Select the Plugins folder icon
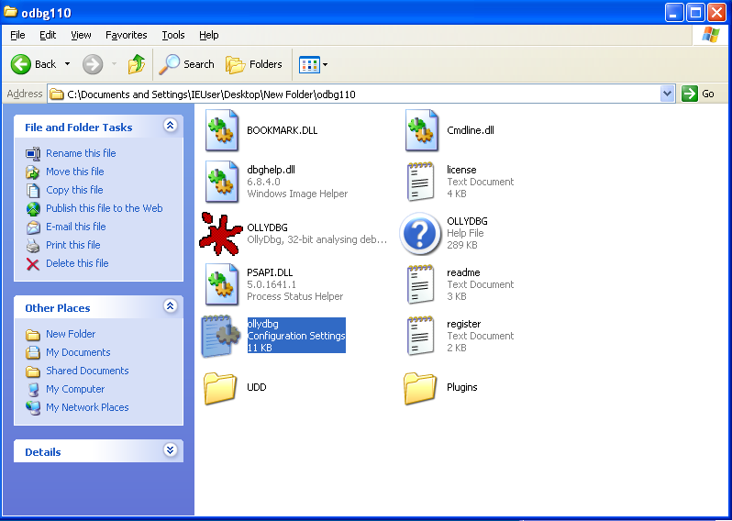Image resolution: width=732 pixels, height=521 pixels. [x=420, y=387]
